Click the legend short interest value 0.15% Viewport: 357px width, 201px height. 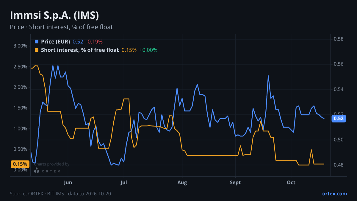129,50
